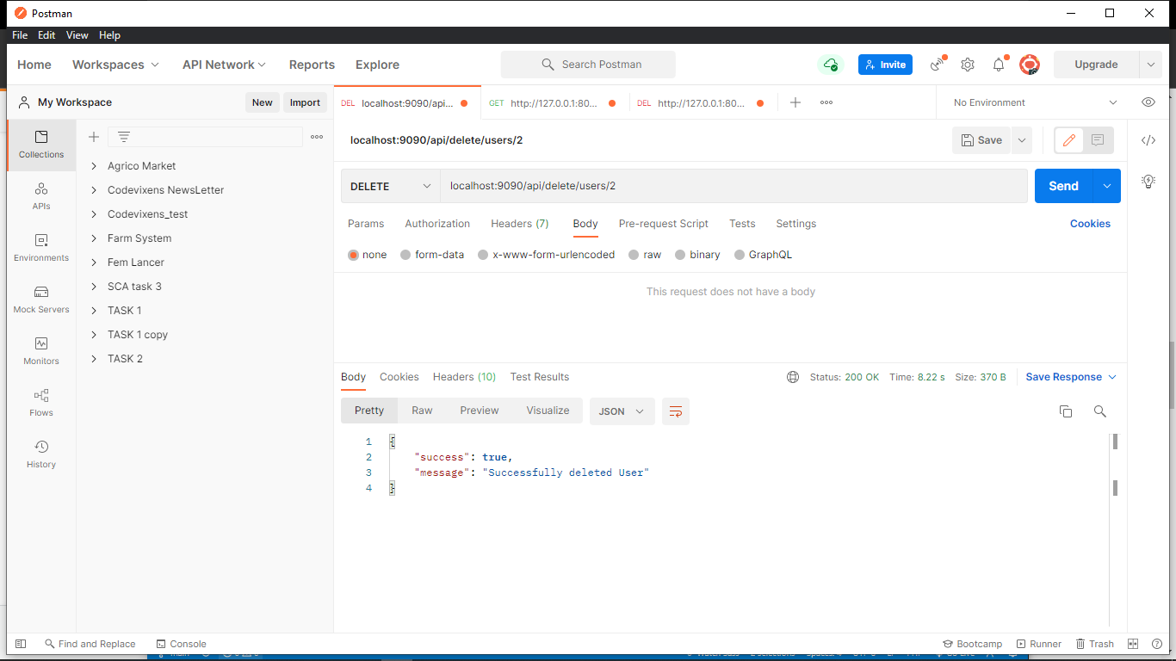1176x661 pixels.
Task: Copy the response body with copy icon
Action: [1066, 411]
